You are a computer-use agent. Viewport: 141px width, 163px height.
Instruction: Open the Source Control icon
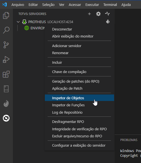pos(6,45)
